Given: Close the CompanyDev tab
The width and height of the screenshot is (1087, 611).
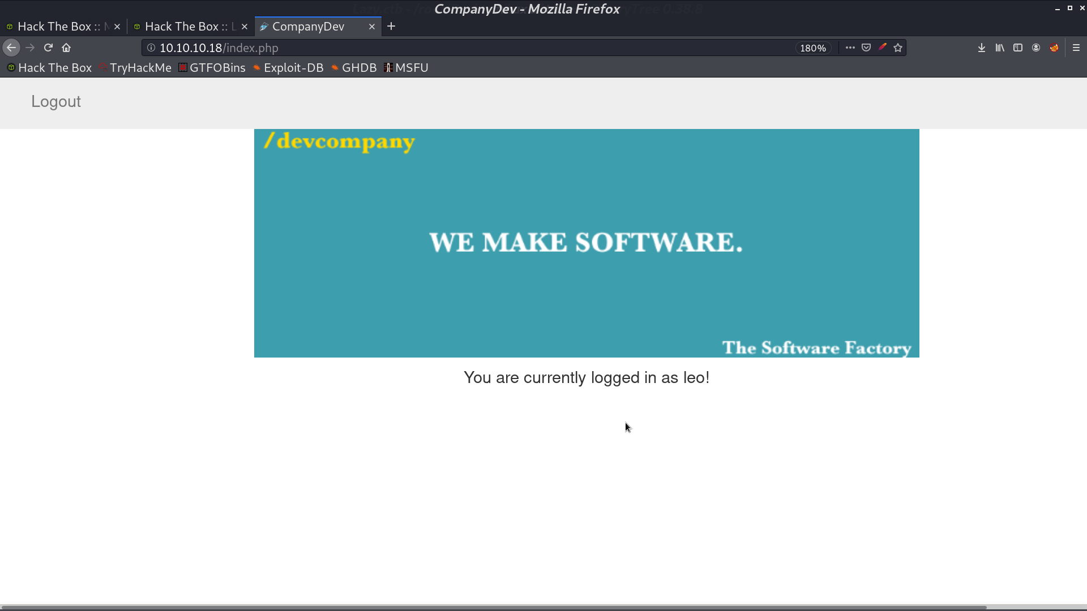Looking at the screenshot, I should 372,27.
